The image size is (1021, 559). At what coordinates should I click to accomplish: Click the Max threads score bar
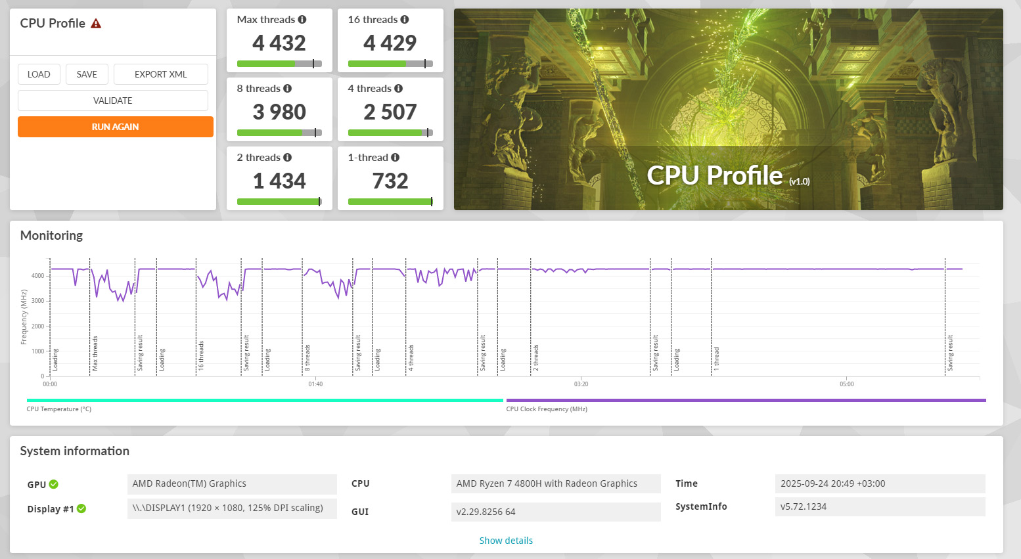click(279, 64)
